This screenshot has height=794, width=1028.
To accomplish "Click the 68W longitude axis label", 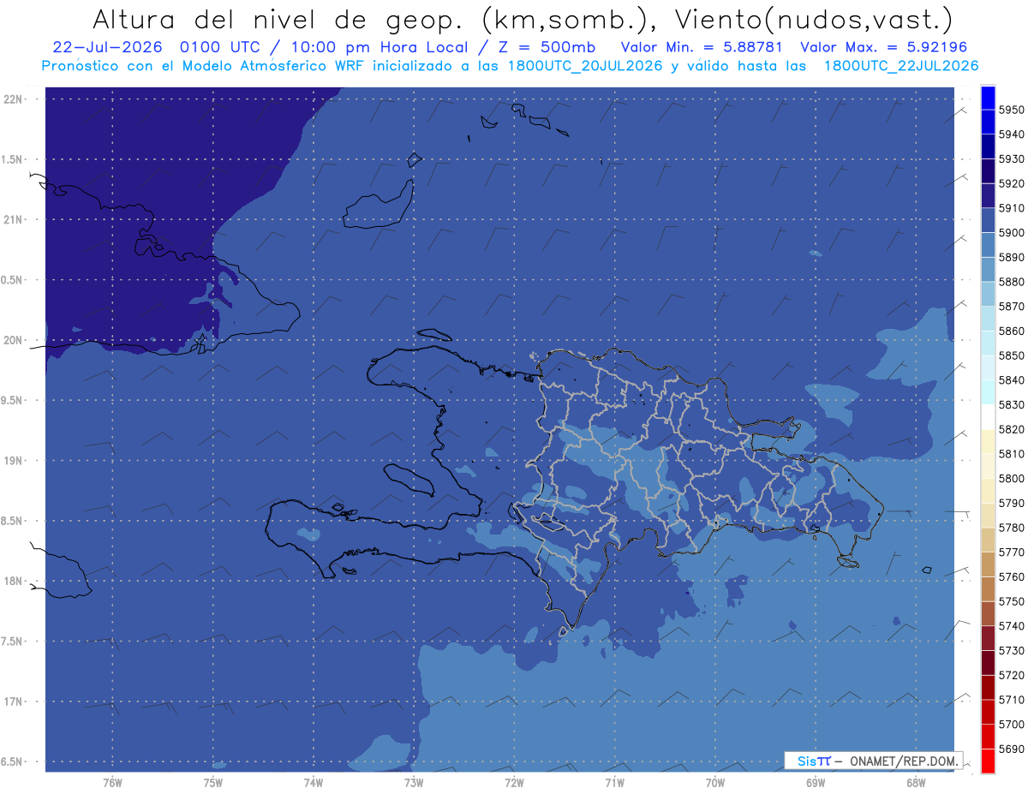I will 916,781.
